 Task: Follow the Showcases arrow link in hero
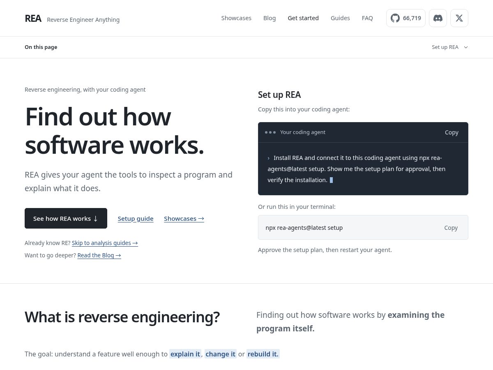184,219
